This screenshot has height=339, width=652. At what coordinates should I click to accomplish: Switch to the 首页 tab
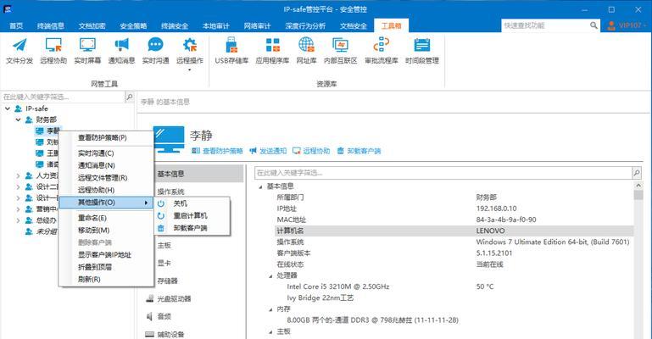(16, 25)
